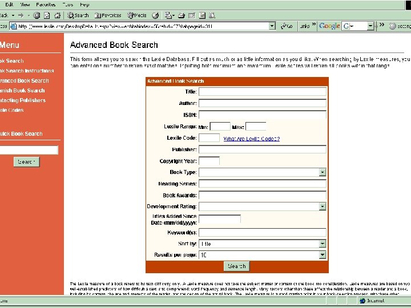
Task: Open Advanced Book Search sidebar link
Action: [25, 80]
